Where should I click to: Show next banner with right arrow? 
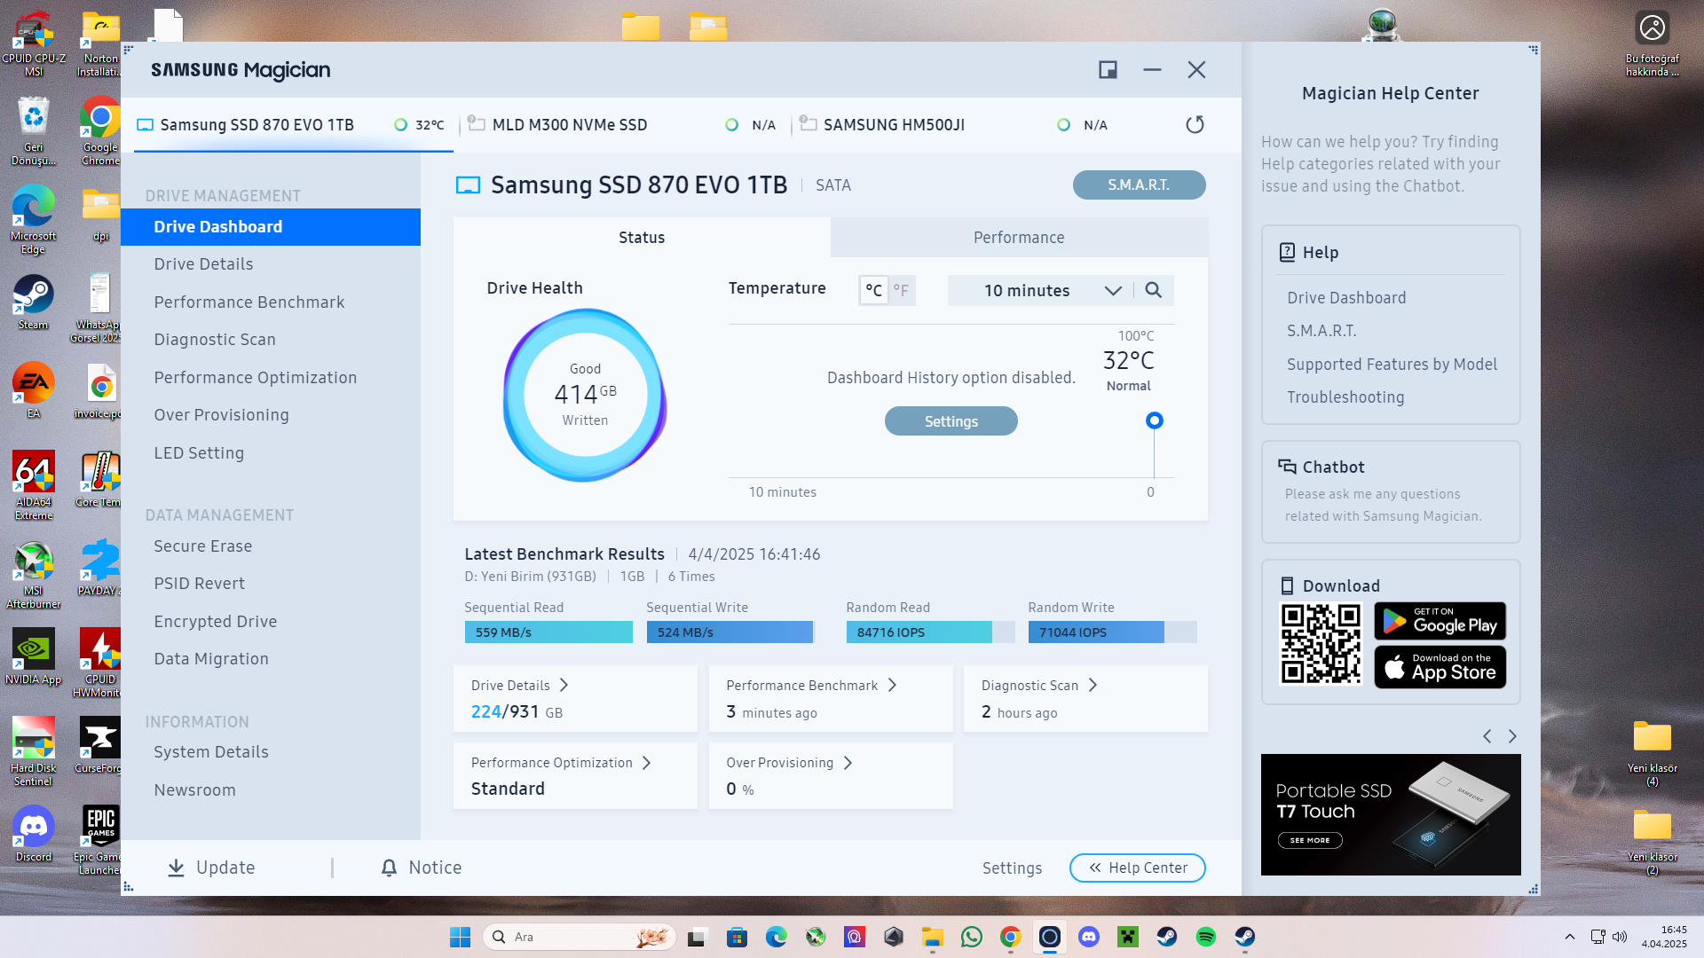(1512, 736)
